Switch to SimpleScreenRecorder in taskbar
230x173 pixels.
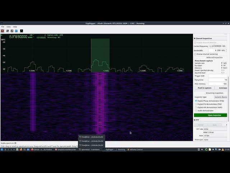pyautogui.click(x=65, y=150)
